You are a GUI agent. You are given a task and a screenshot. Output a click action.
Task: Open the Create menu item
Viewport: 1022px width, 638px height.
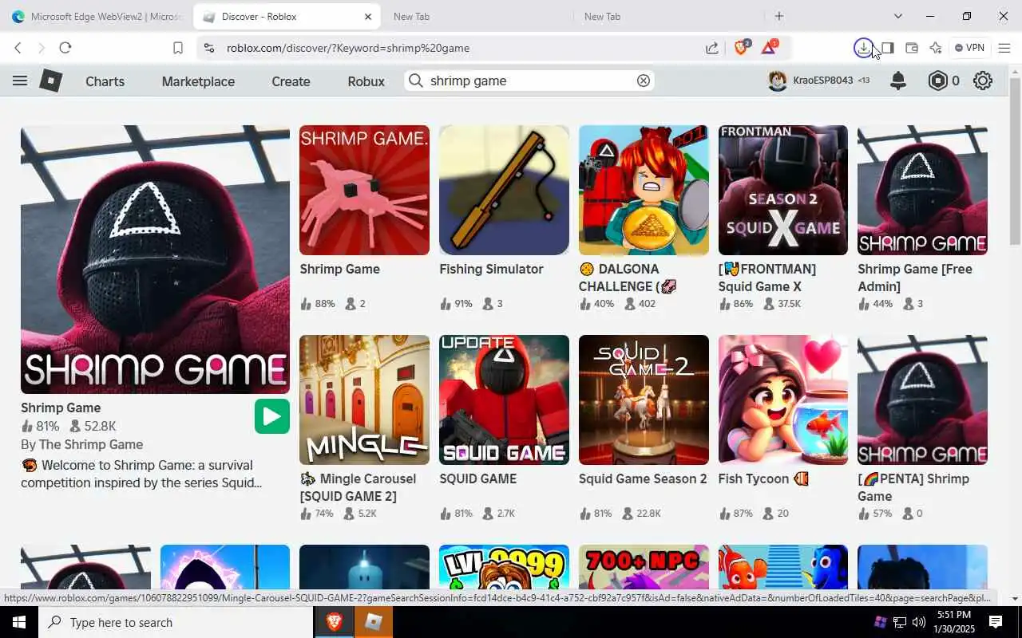[291, 81]
